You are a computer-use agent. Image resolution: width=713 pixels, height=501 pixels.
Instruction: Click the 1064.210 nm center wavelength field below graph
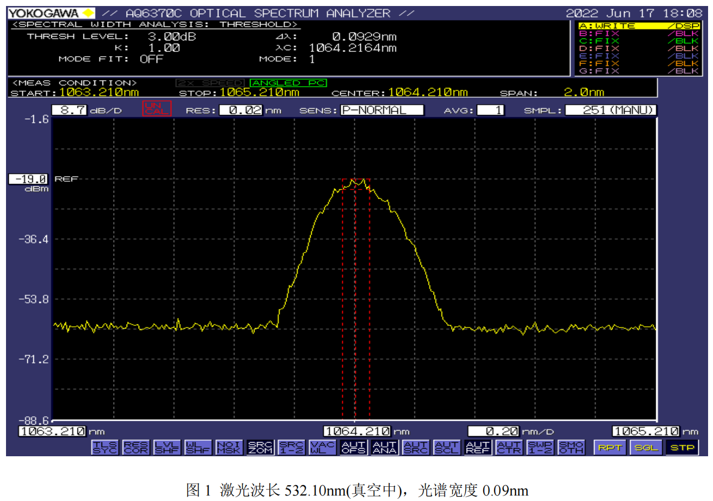(x=357, y=431)
